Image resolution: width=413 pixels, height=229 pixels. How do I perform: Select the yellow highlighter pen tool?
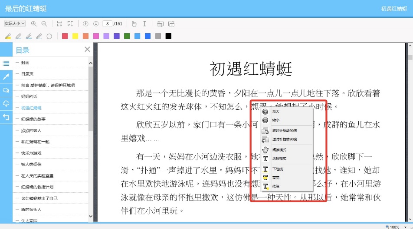8,36
